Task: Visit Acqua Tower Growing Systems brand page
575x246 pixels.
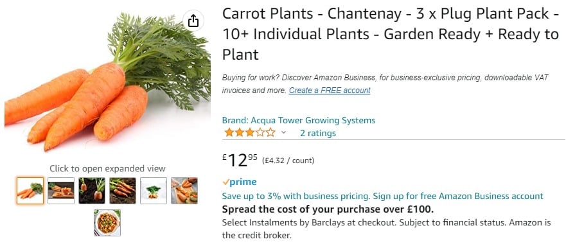Action: 299,120
